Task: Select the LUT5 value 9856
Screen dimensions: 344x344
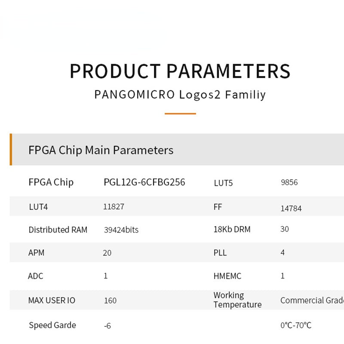Action: [289, 182]
